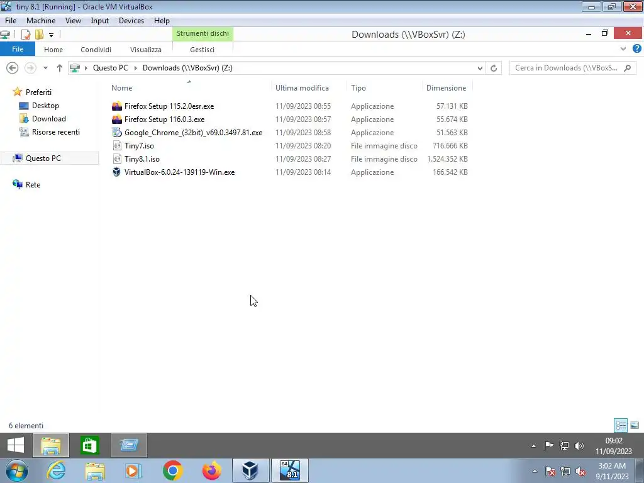Viewport: 644px width, 483px height.
Task: Select the Tiny8.1.iso file
Action: (142, 158)
